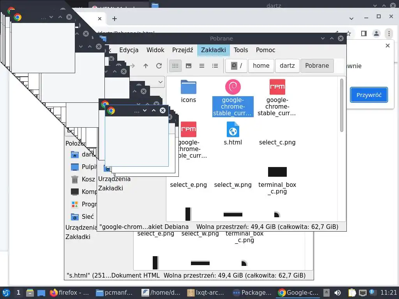Open Sieć in back window sidebar

pyautogui.click(x=83, y=216)
